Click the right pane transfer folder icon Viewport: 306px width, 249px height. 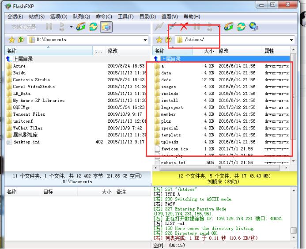pos(229,26)
